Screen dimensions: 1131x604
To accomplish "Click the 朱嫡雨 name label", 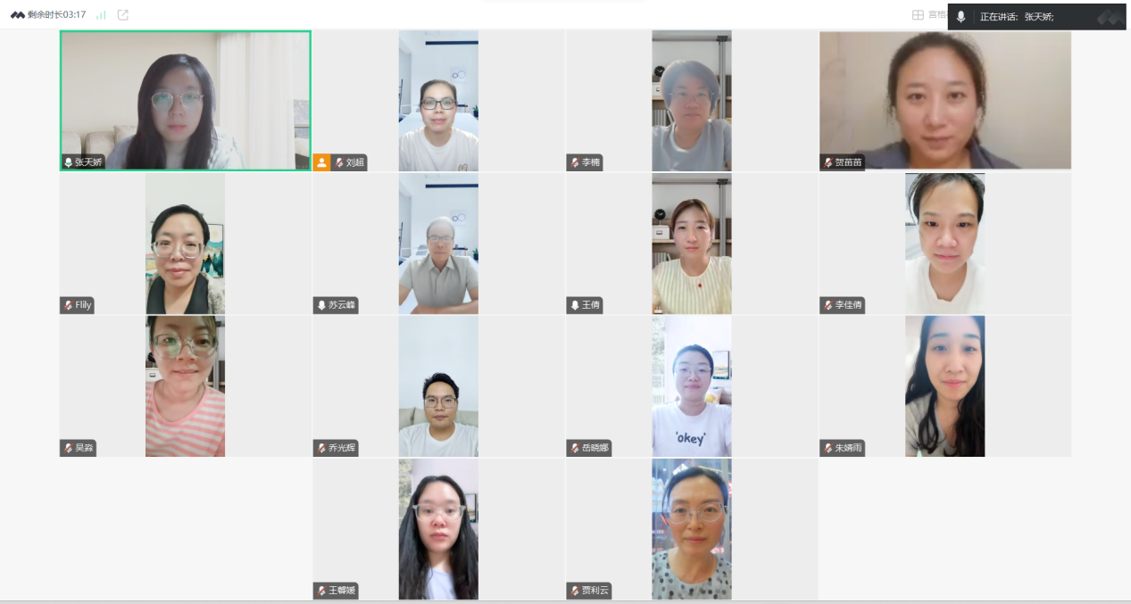I will point(850,448).
